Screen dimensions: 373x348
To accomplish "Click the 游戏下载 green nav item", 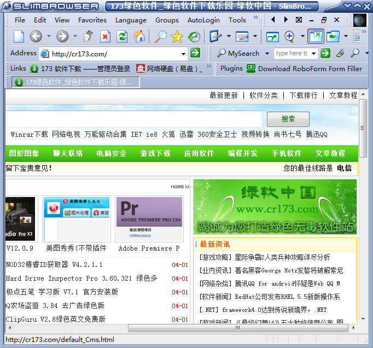I will tap(155, 153).
